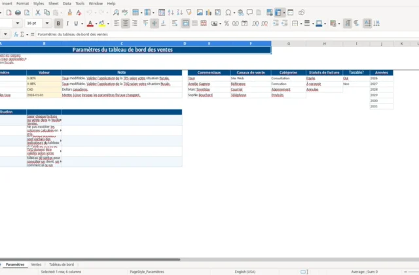Run the spelling check
Viewport: 419px width, 275px height.
125,12
